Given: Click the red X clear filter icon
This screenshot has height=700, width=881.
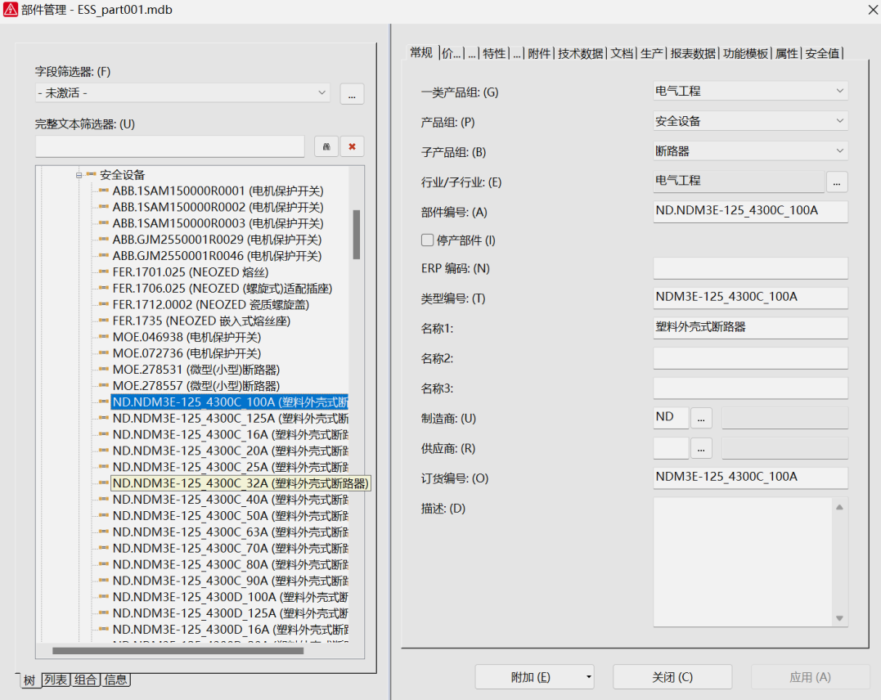Looking at the screenshot, I should tap(352, 146).
